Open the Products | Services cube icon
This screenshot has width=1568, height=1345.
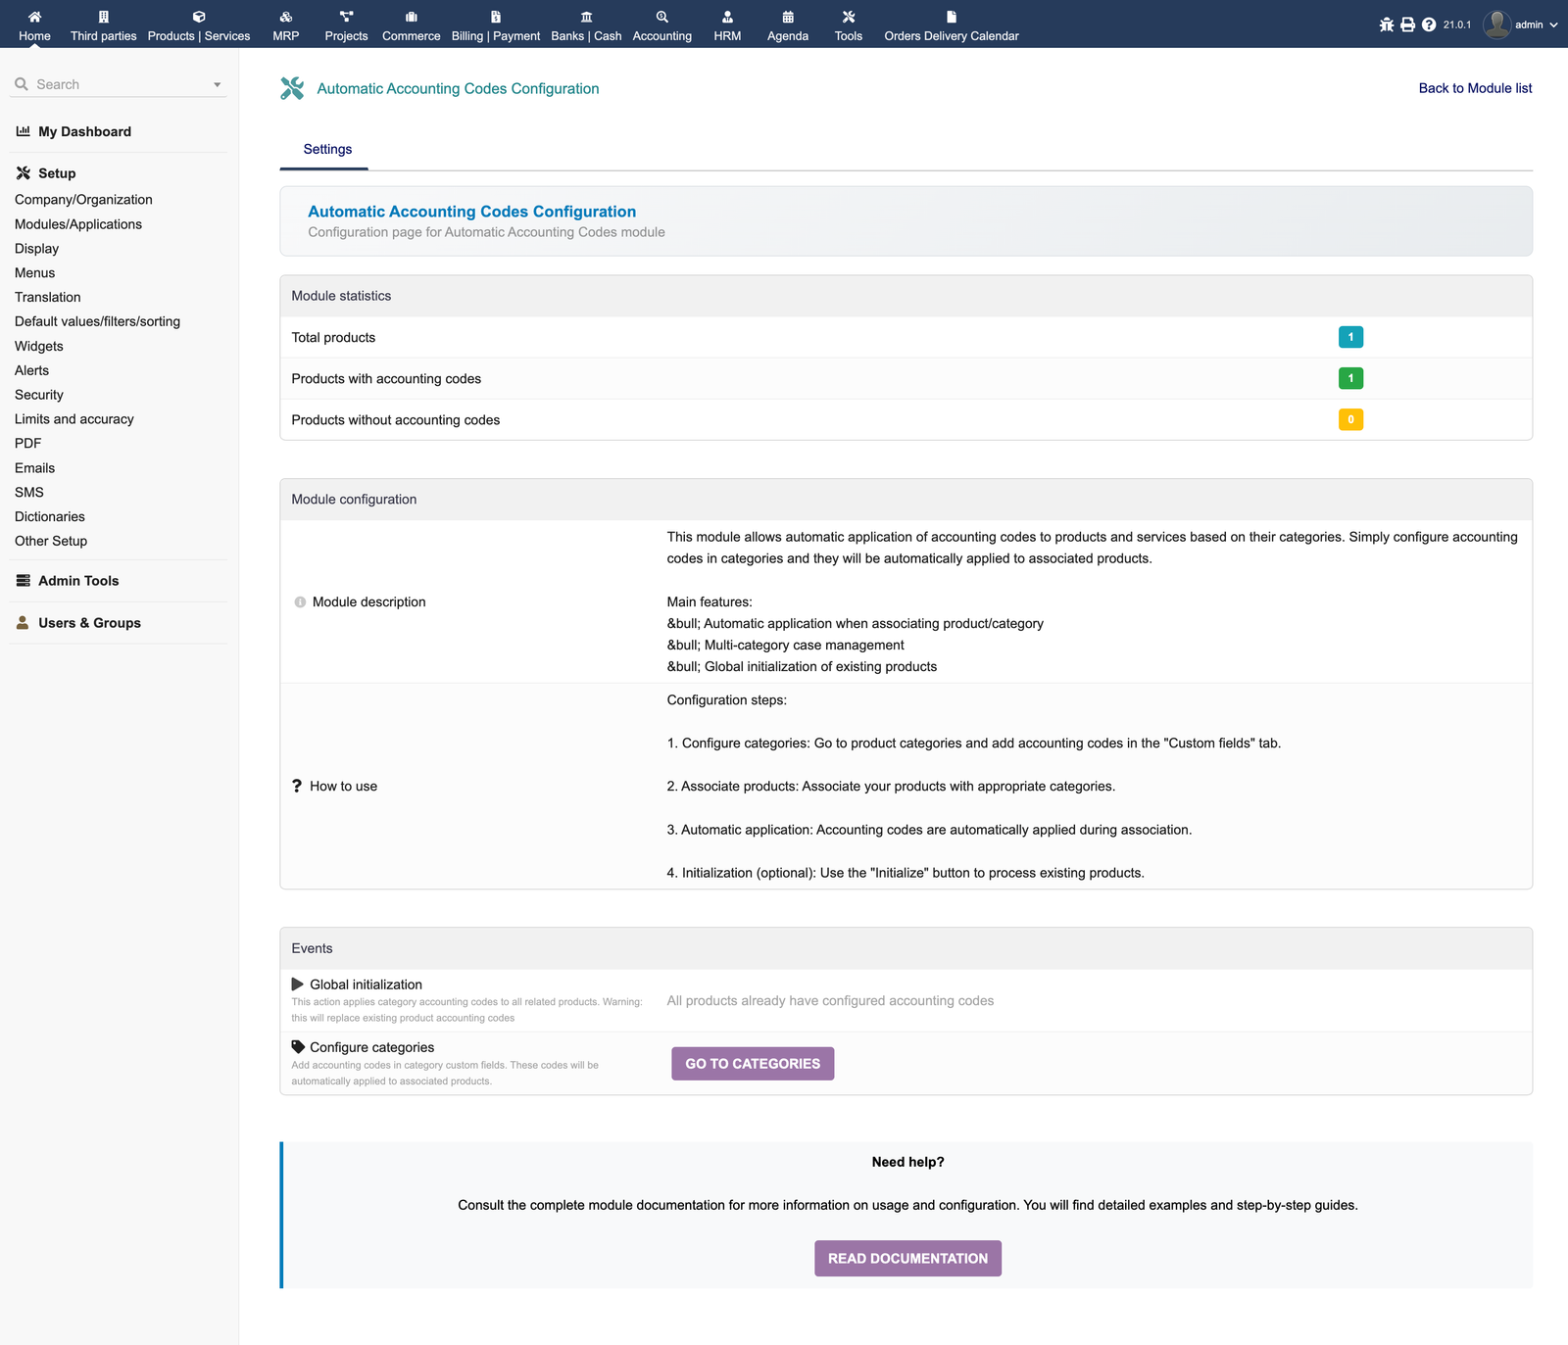point(199,17)
